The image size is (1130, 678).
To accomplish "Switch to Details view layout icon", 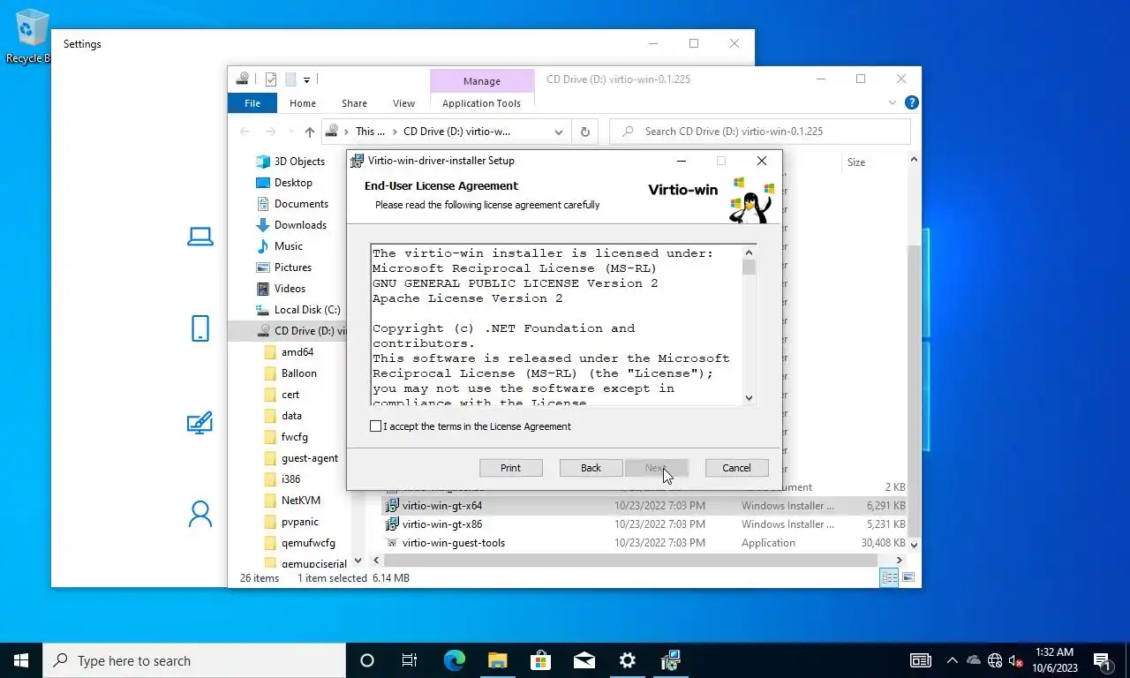I will coord(890,578).
